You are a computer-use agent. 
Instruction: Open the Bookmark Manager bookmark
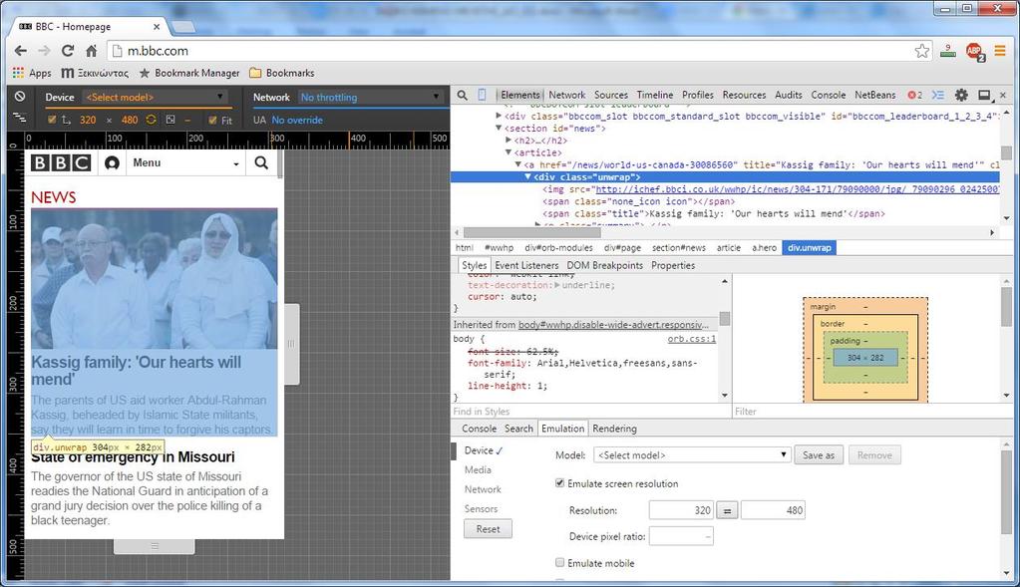190,73
